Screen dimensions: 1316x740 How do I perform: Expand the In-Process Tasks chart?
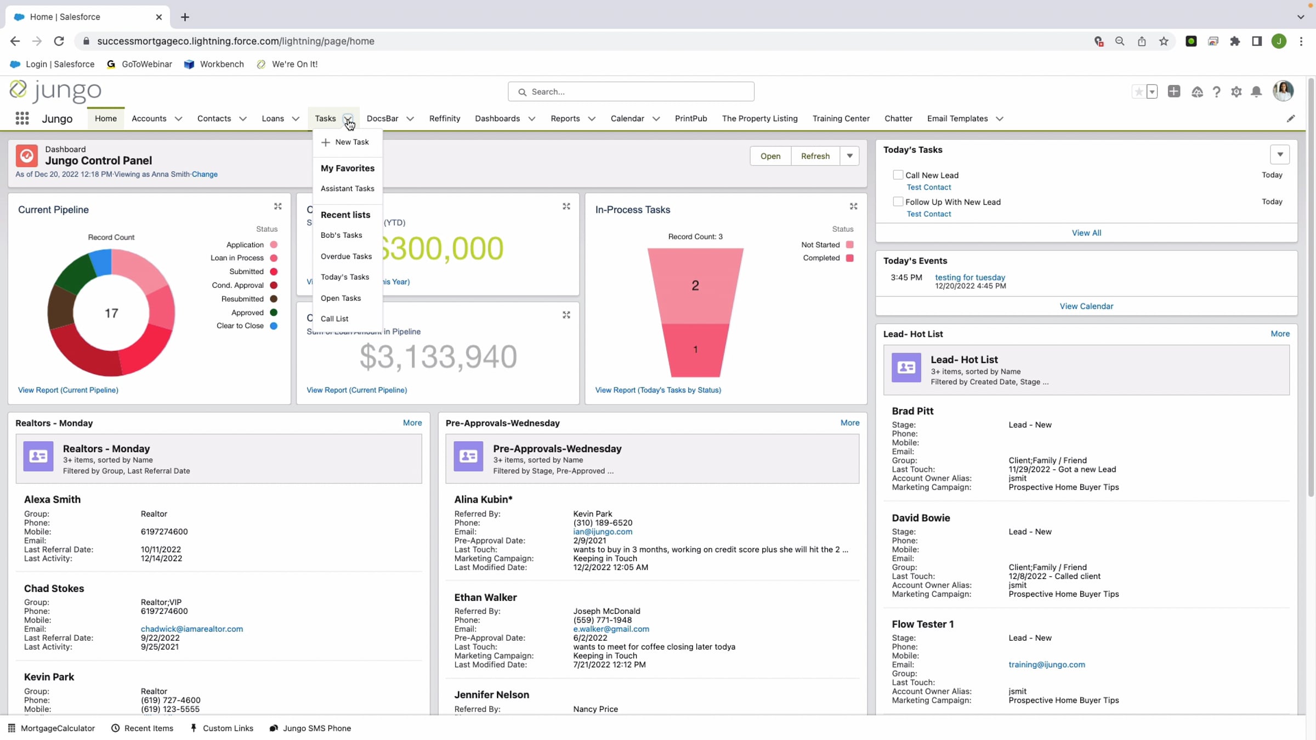854,207
